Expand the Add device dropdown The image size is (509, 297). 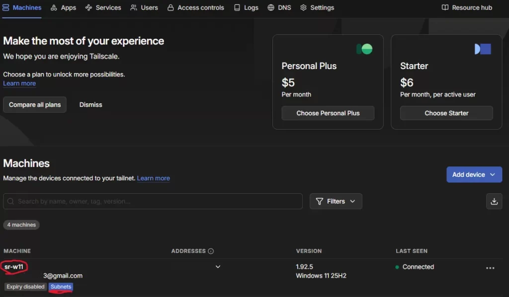click(x=474, y=174)
